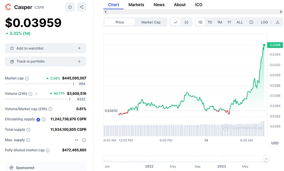Open the calendar date range icon

(x=251, y=22)
